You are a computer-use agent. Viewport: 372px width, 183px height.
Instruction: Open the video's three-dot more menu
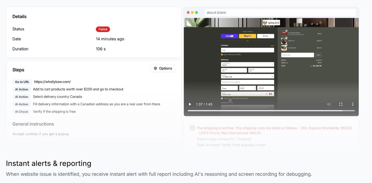[352, 104]
